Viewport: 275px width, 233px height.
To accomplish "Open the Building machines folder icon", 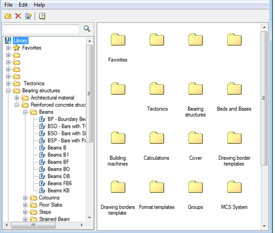I will coord(118,138).
